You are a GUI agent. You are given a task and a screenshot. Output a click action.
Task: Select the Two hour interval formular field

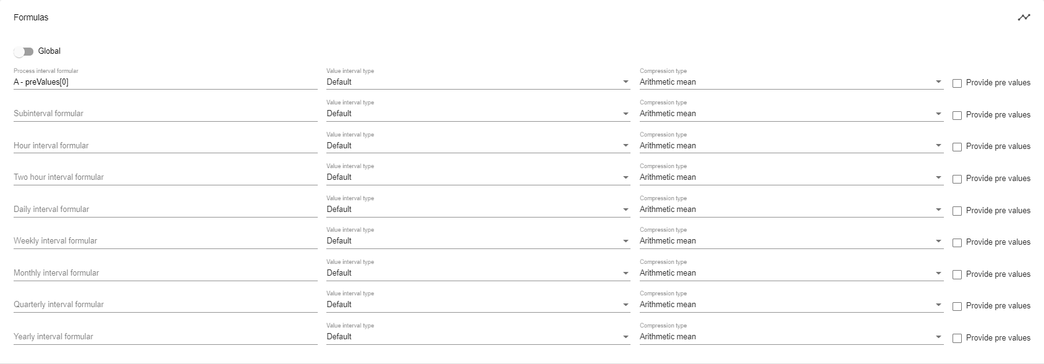coord(165,177)
